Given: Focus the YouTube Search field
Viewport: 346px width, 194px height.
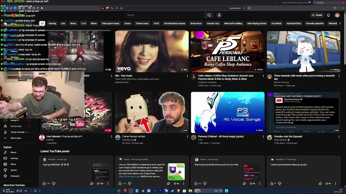Looking at the screenshot, I should point(165,15).
